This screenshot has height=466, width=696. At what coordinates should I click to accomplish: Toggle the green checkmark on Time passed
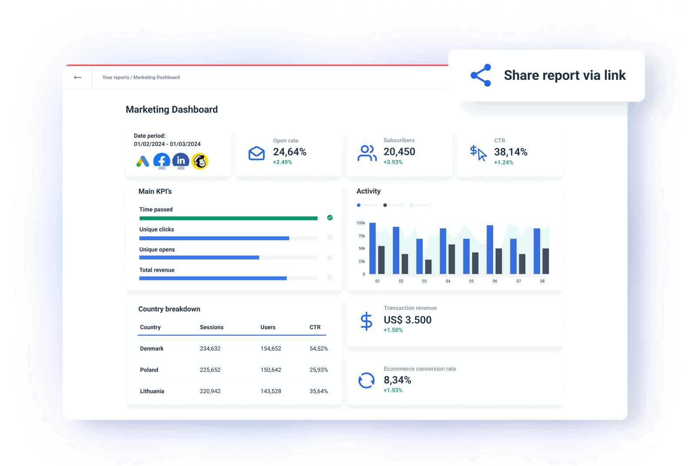pyautogui.click(x=330, y=217)
